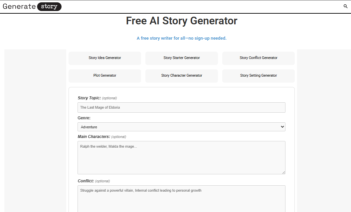Screen dimensions: 351x212
Task: Open the Story Character Generator
Action: click(181, 75)
